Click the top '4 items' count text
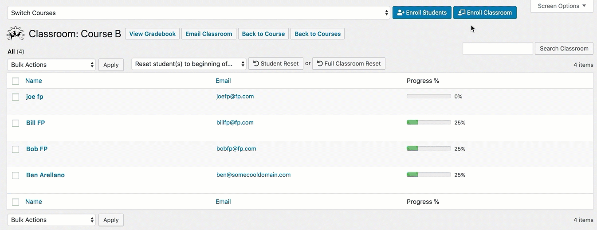This screenshot has height=230, width=597. click(x=583, y=65)
